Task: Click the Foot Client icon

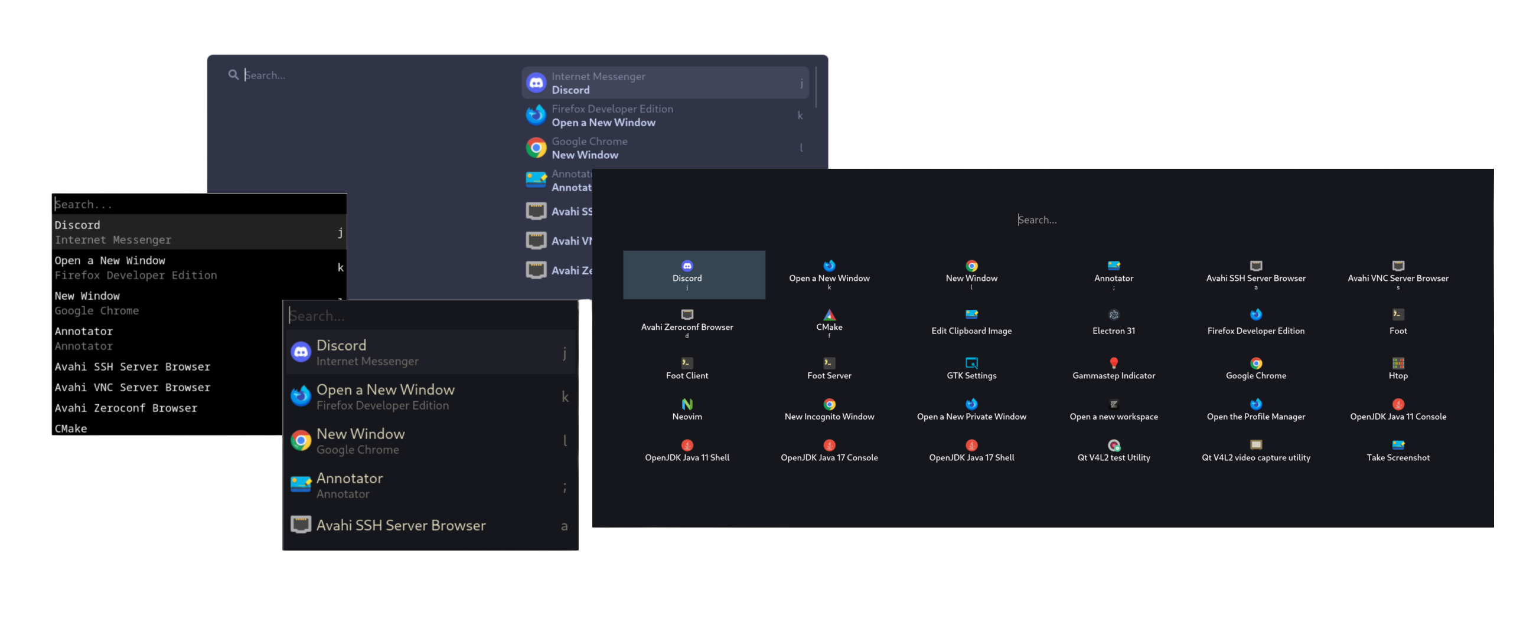Action: pyautogui.click(x=687, y=363)
